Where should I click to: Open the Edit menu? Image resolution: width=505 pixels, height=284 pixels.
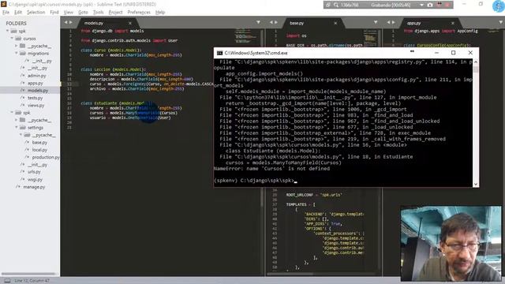[18, 13]
